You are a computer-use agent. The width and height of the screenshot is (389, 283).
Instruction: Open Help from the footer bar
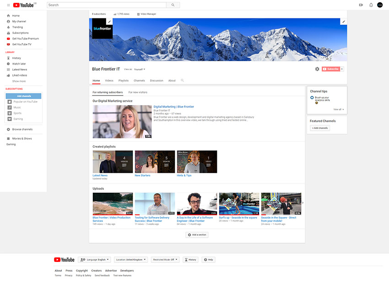[208, 259]
